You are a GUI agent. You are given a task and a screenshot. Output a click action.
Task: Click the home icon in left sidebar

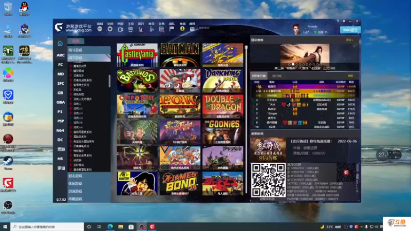(60, 43)
